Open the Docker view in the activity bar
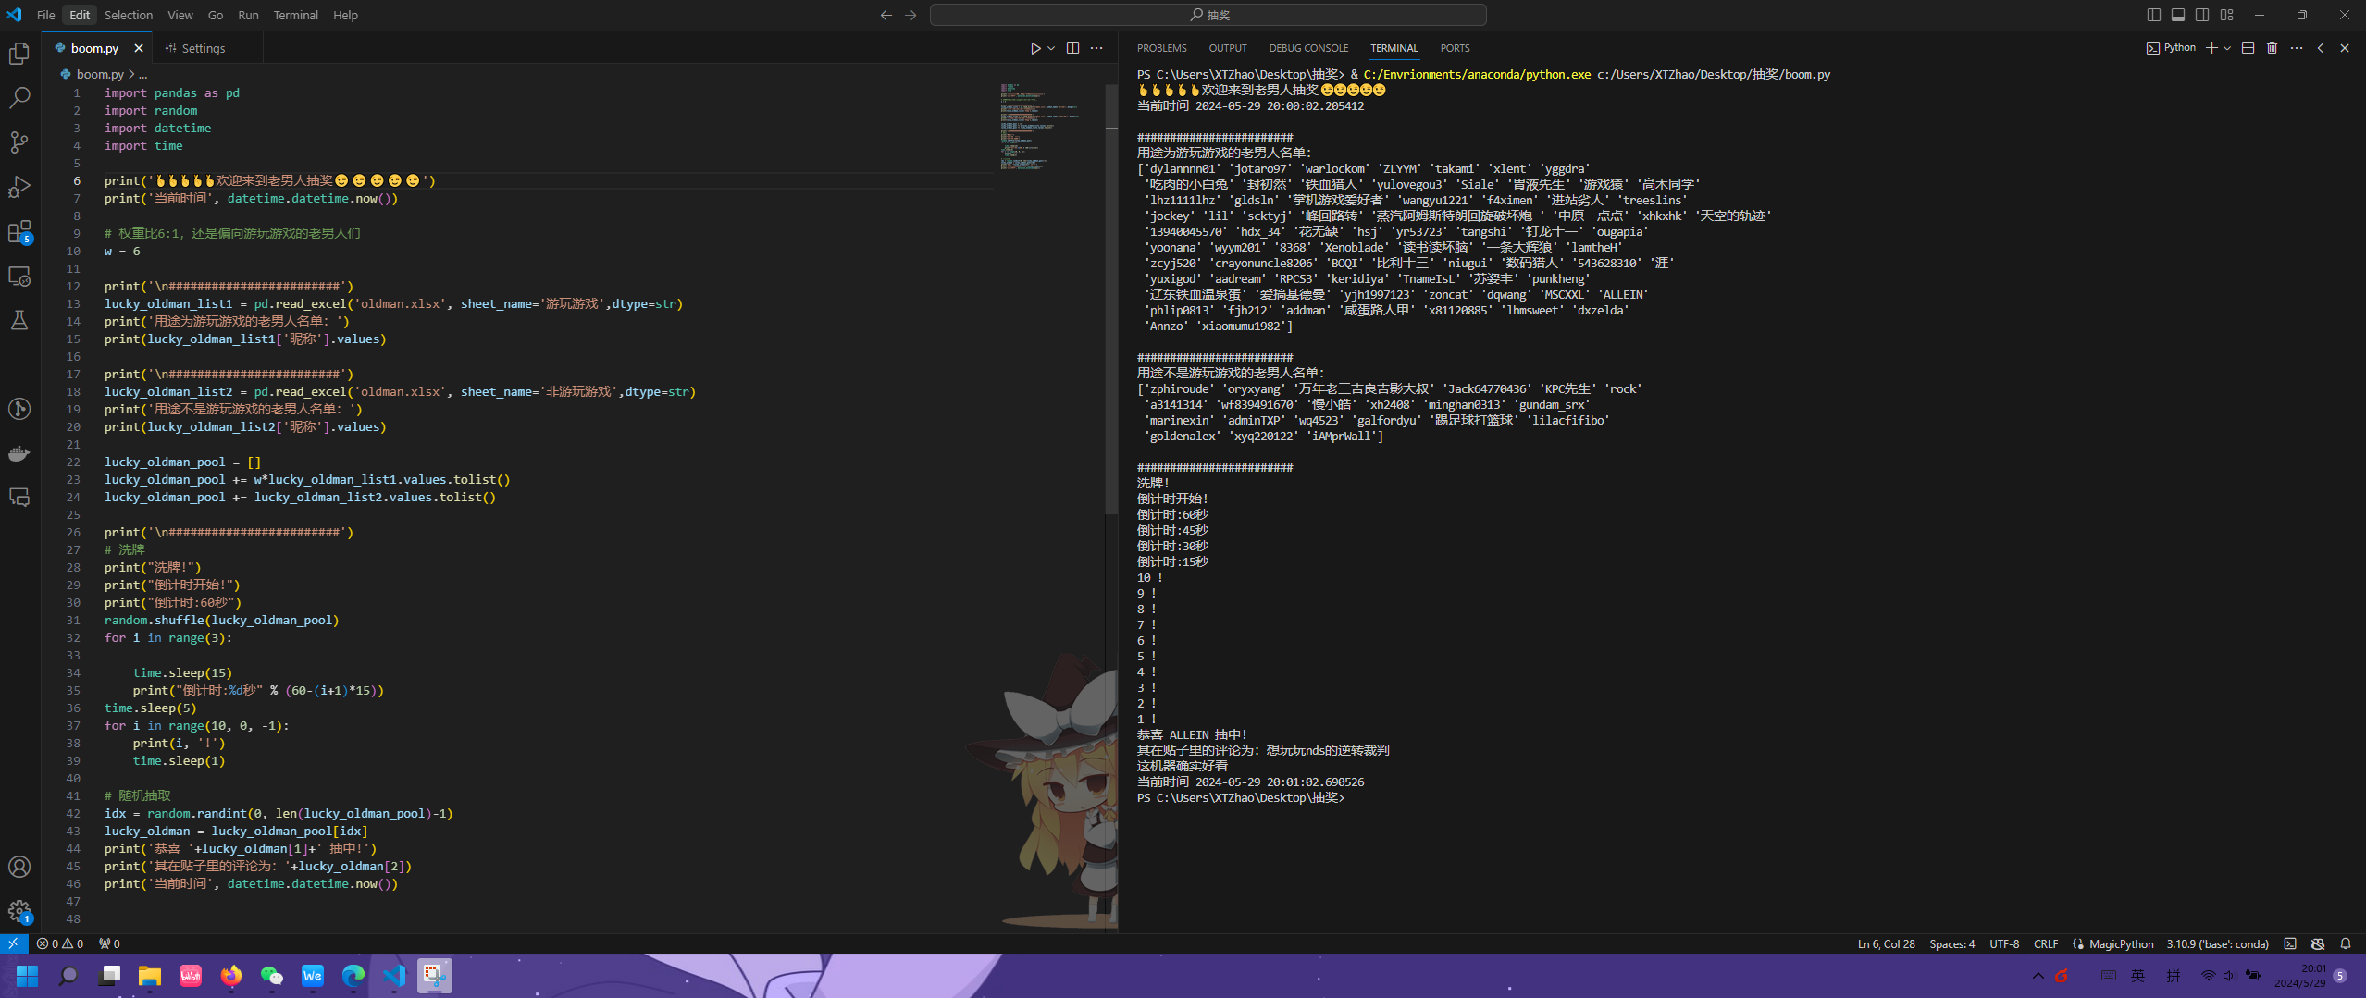This screenshot has height=998, width=2366. pos(19,453)
